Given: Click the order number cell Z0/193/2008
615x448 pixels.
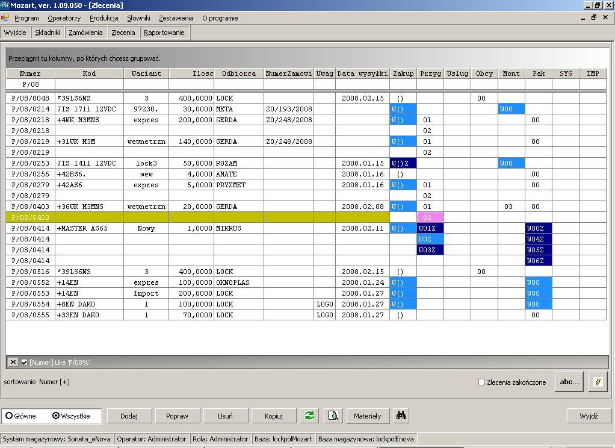Looking at the screenshot, I should click(289, 109).
